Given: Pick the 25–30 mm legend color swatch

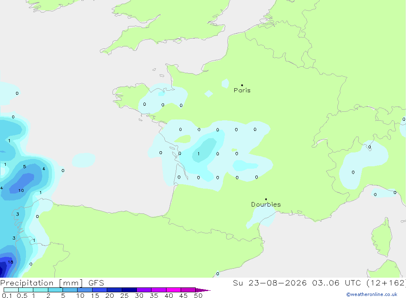Looking at the screenshot, I should click(129, 290).
